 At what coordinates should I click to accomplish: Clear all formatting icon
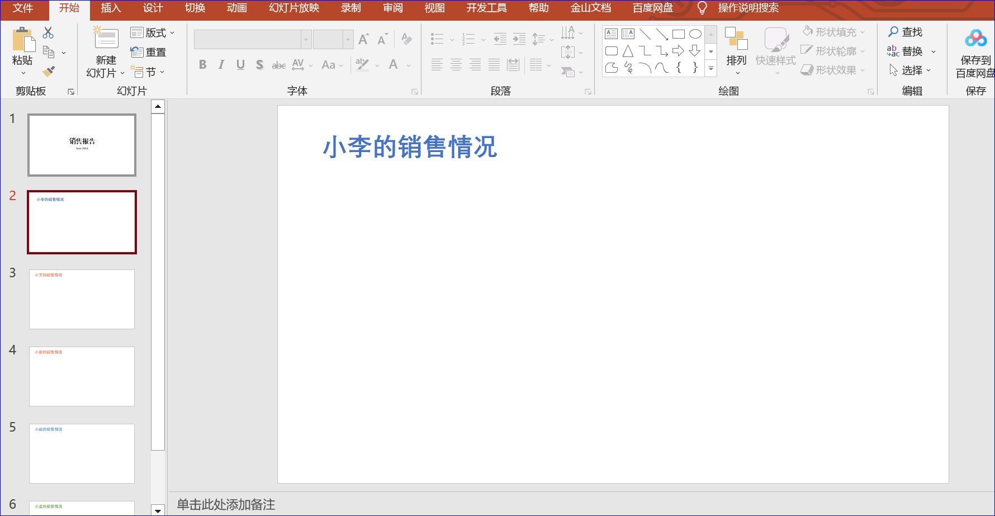click(406, 39)
